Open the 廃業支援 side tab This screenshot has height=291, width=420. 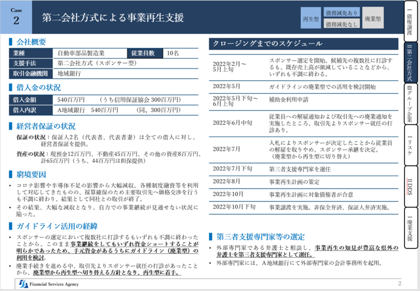point(410,228)
